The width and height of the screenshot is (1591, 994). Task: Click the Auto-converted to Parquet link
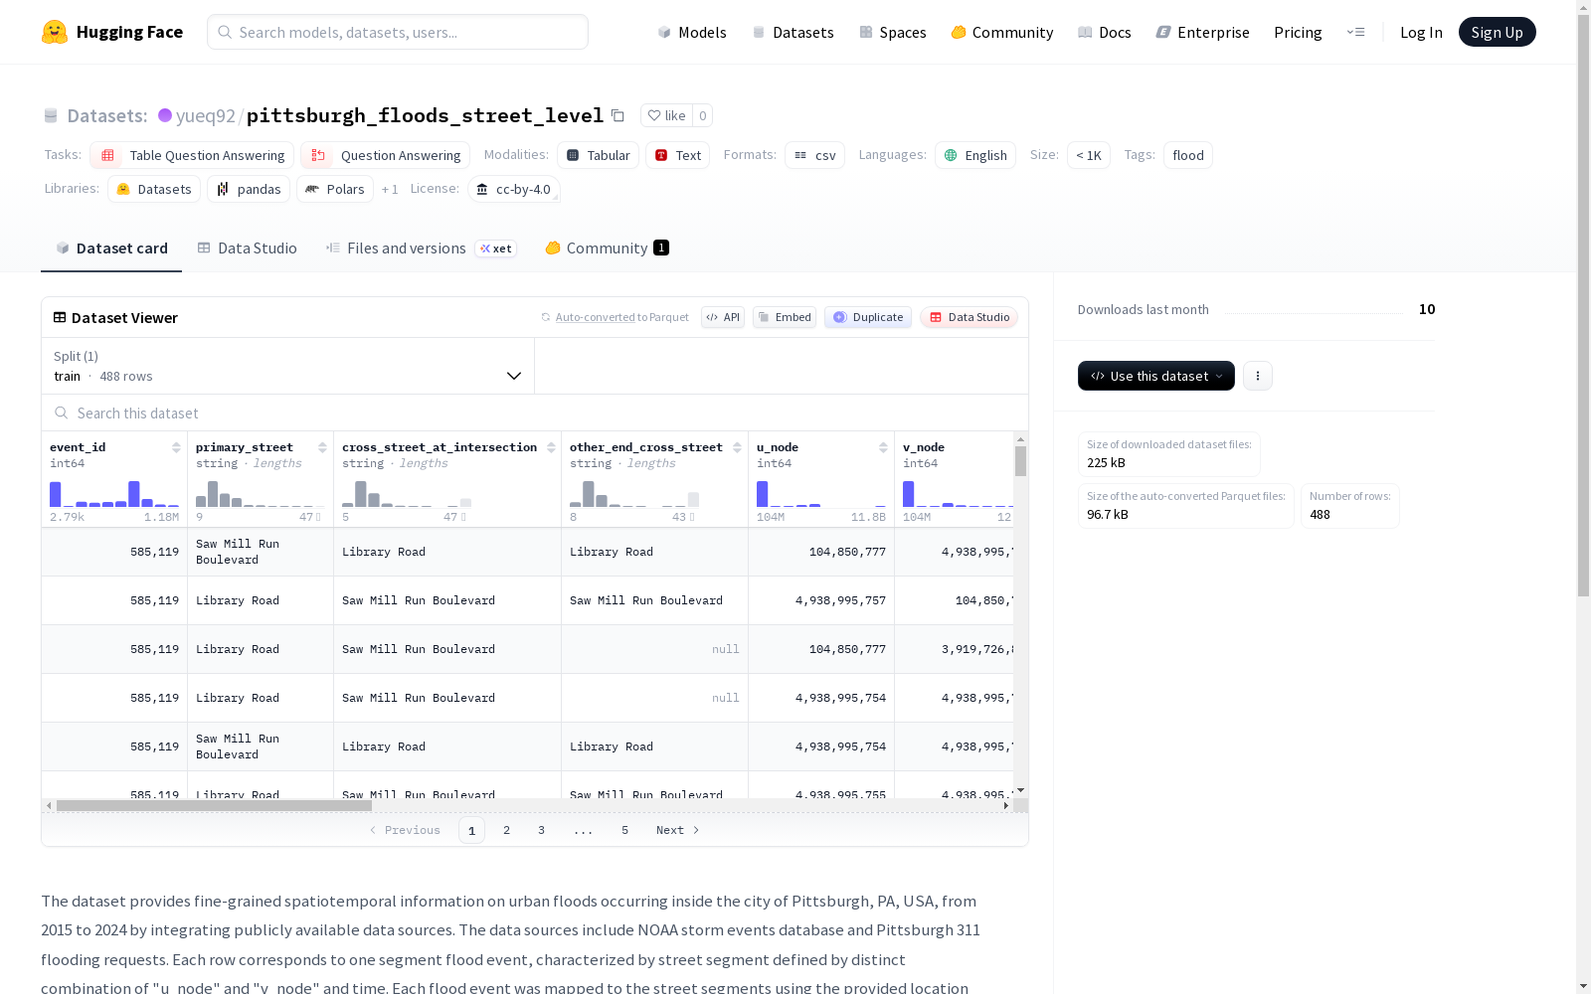(x=621, y=317)
